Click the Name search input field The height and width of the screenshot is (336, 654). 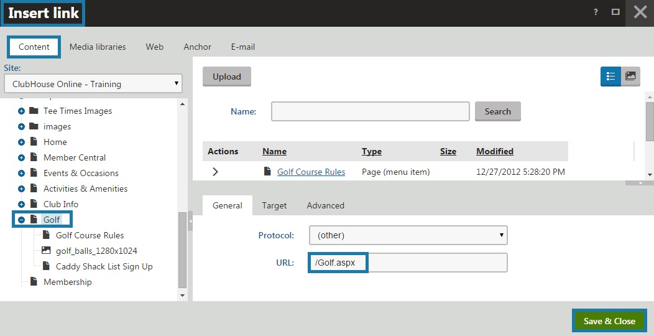(x=370, y=111)
